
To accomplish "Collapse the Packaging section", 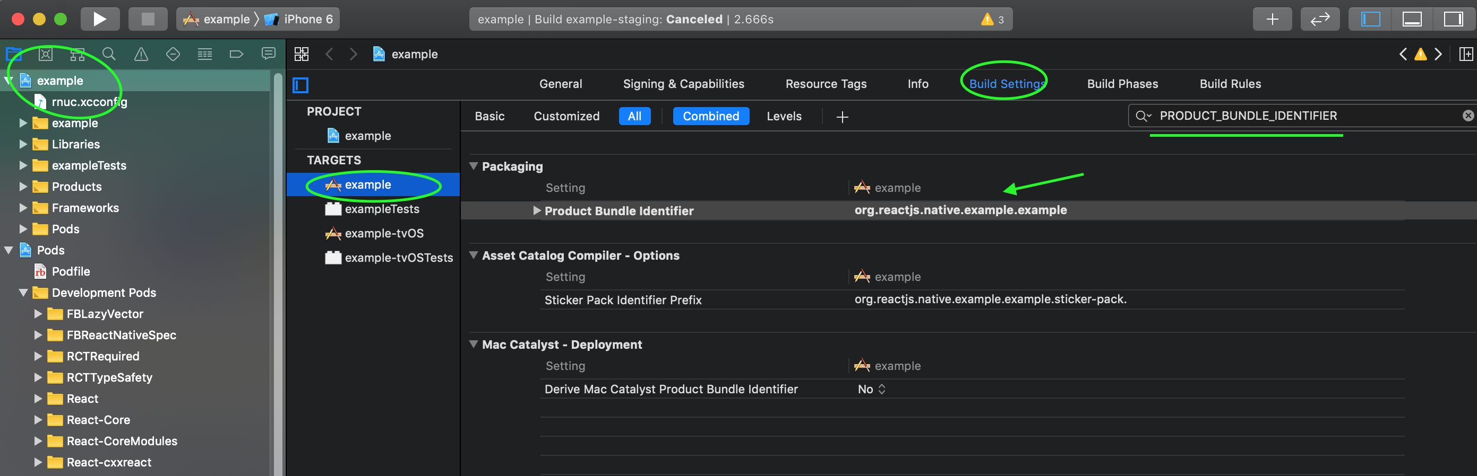I will coord(474,166).
